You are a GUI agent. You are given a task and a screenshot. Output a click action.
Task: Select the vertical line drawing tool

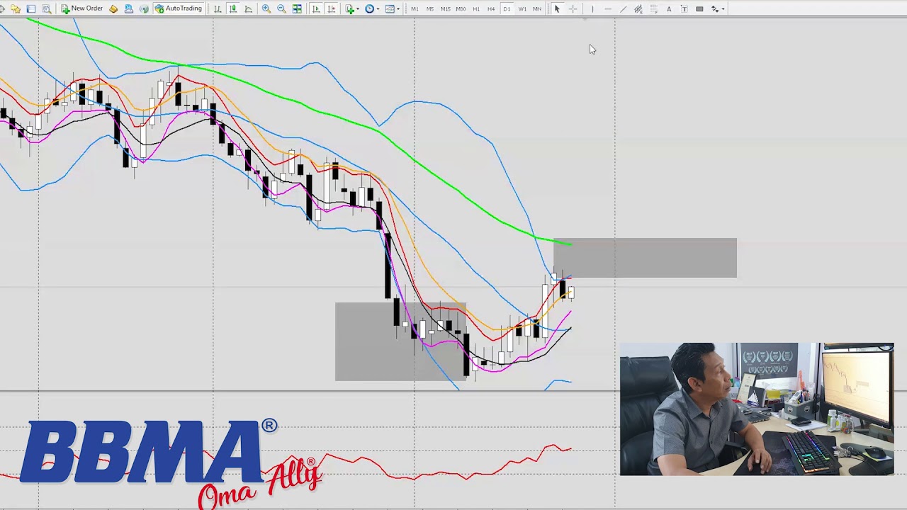coord(592,8)
